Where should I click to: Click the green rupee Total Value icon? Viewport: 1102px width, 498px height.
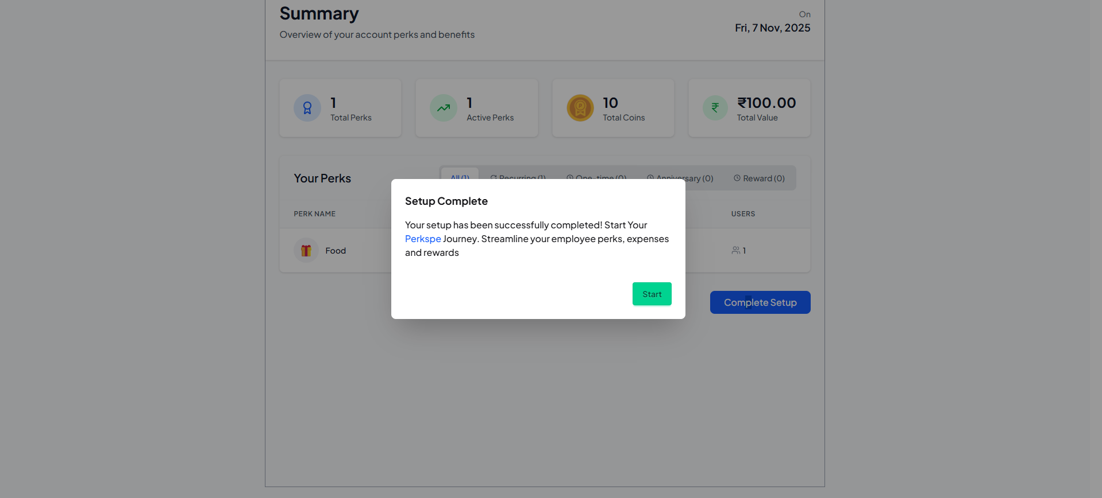(x=715, y=108)
